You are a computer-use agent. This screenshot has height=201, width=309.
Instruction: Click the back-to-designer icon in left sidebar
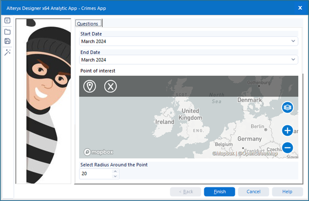coord(7,21)
